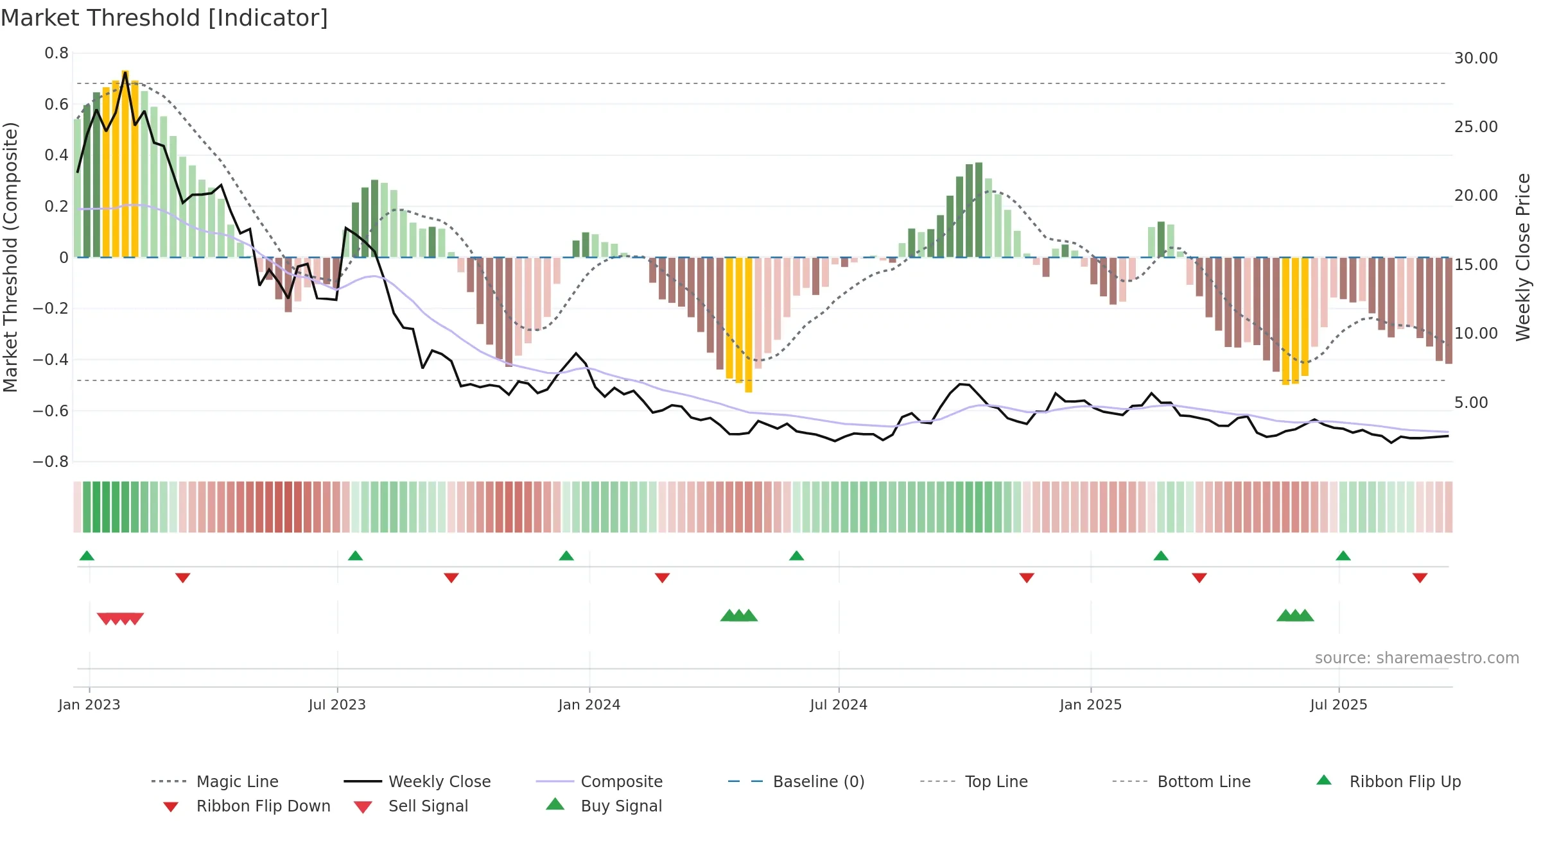The image size is (1541, 866).
Task: Toggle the Ribbon Flip Up legend entry
Action: point(1388,781)
